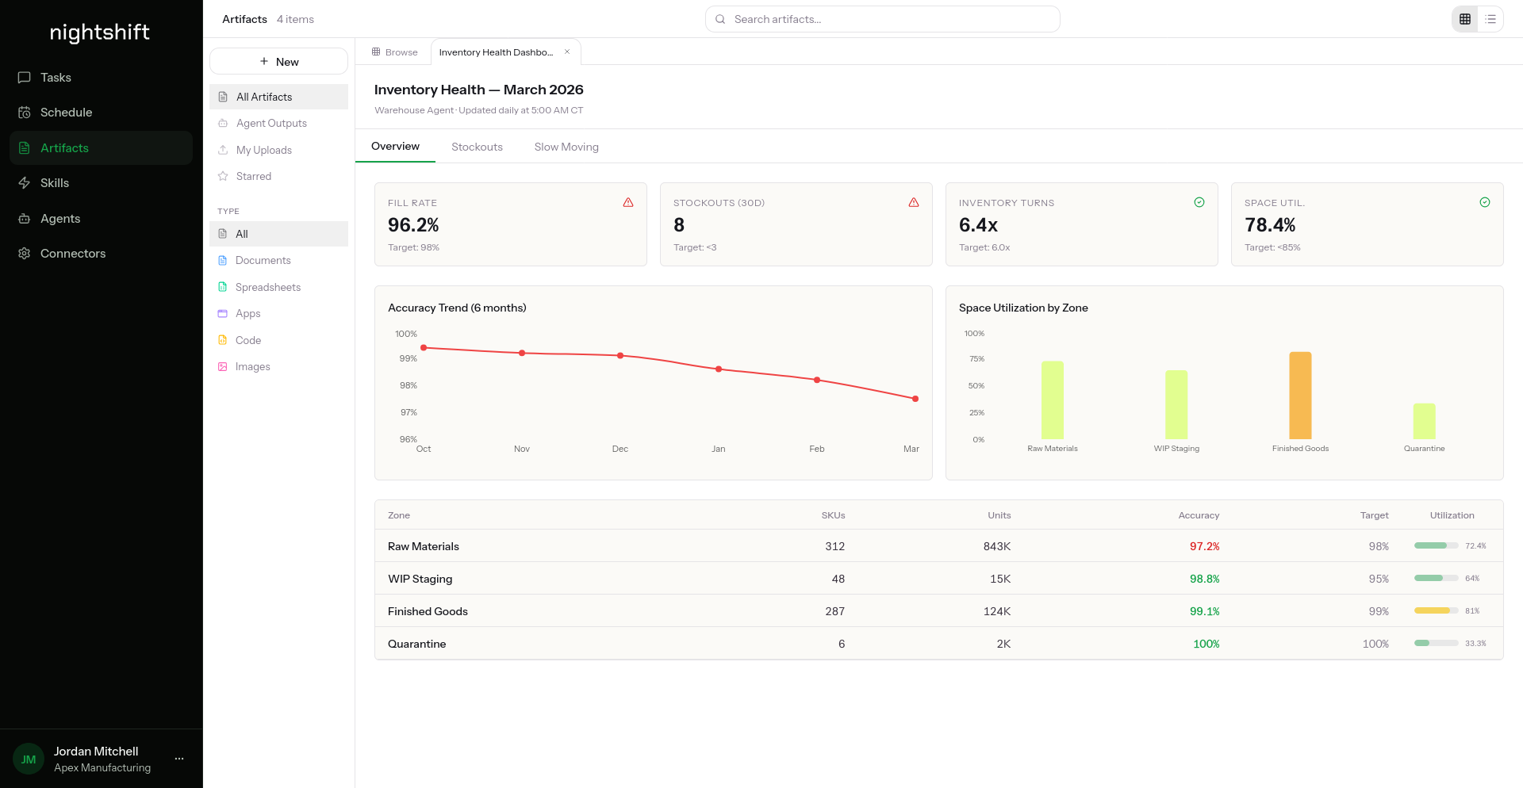1523x788 pixels.
Task: Click the Search artifacts field
Action: tap(882, 19)
